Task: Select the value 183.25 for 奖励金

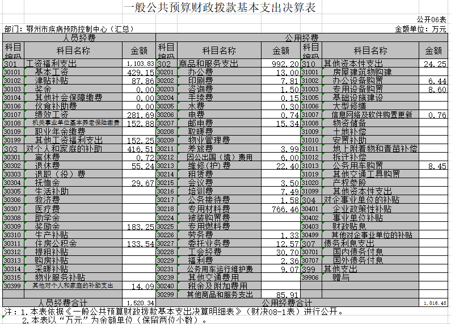Action: 139,226
